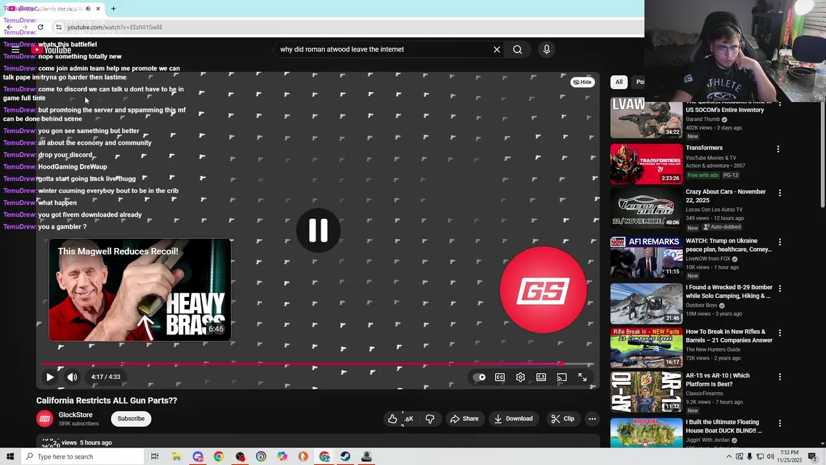
Task: Open the YouTube hamburger guide menu
Action: 15,50
